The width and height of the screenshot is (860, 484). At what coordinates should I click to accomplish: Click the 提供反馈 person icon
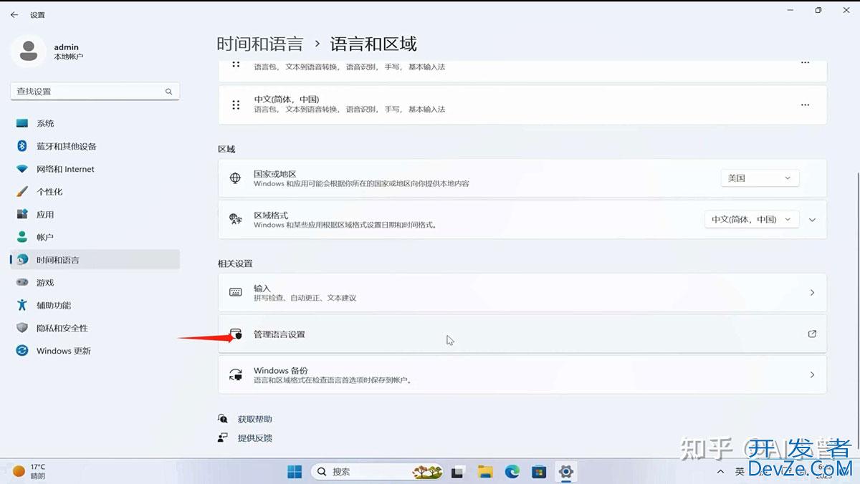click(223, 437)
